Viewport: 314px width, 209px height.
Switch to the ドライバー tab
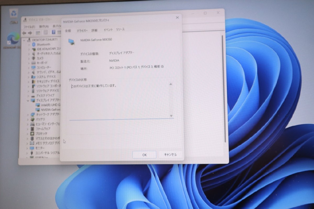click(x=82, y=30)
